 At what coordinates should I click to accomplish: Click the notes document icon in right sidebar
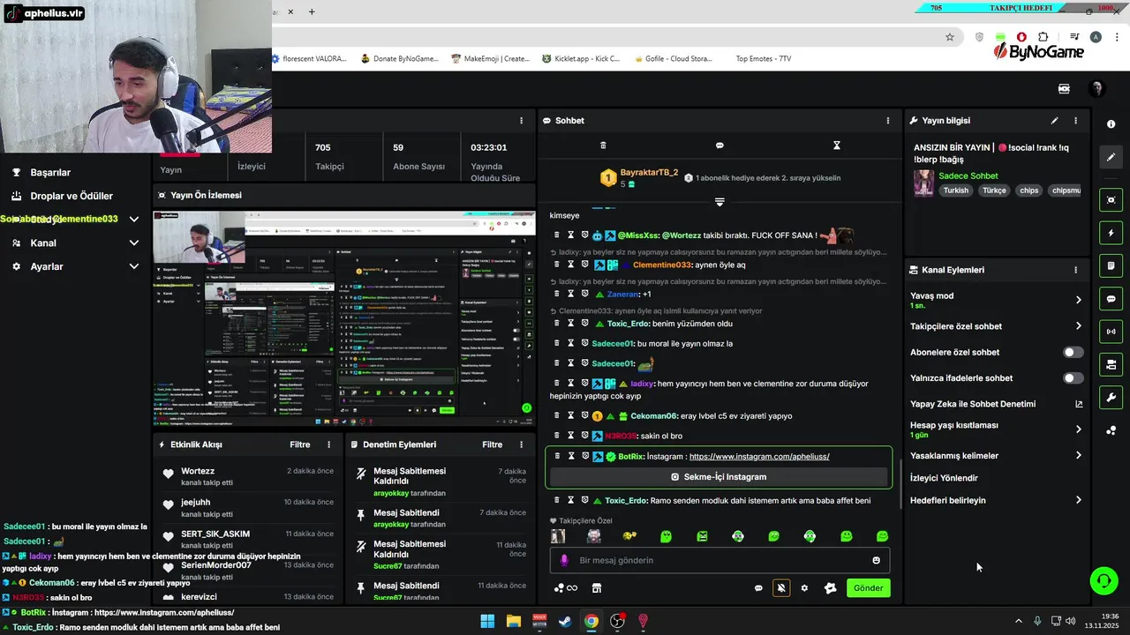1111,265
